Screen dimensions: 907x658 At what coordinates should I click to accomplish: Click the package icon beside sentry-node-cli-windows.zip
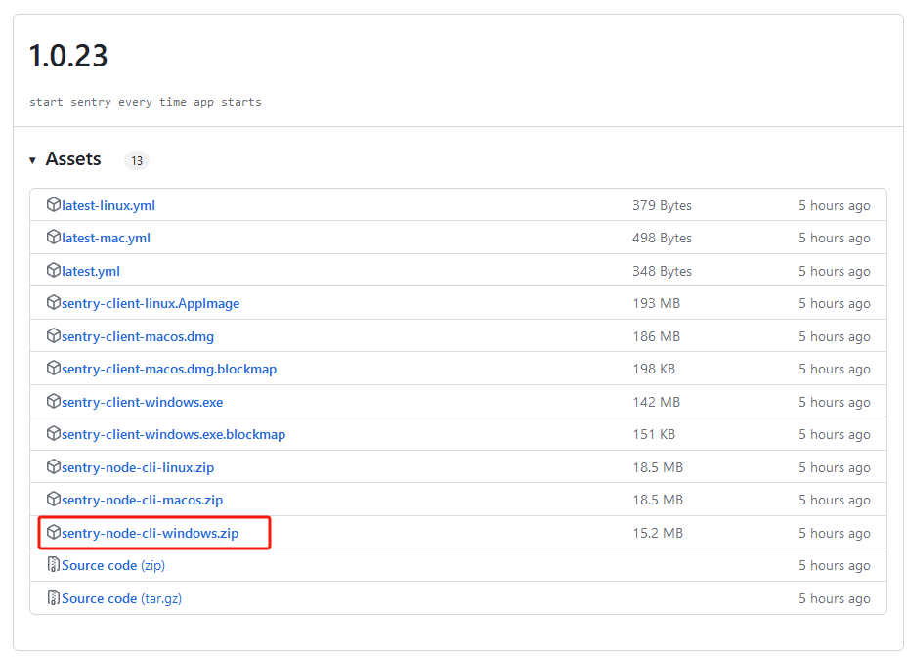point(53,533)
